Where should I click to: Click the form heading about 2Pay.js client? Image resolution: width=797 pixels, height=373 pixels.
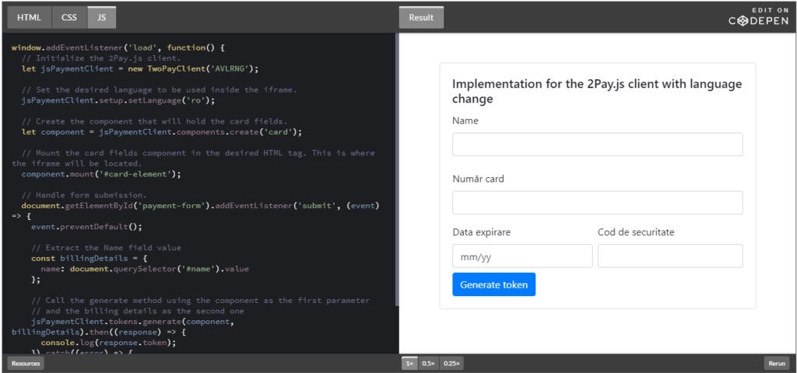pos(597,92)
